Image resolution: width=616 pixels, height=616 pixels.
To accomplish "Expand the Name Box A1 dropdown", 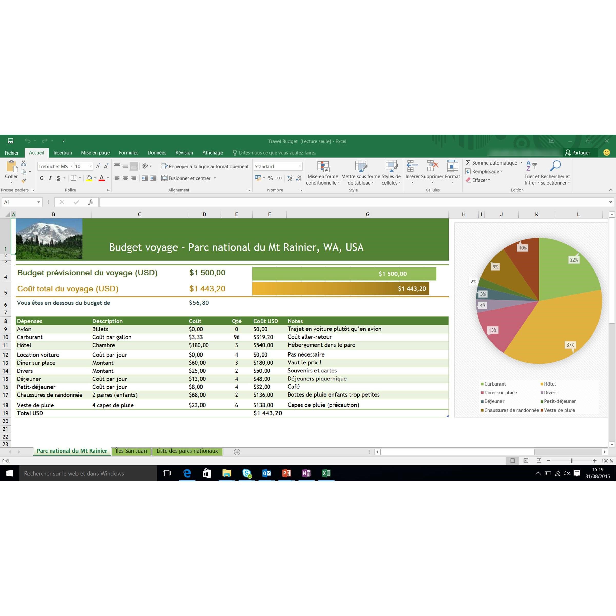I will (38, 202).
